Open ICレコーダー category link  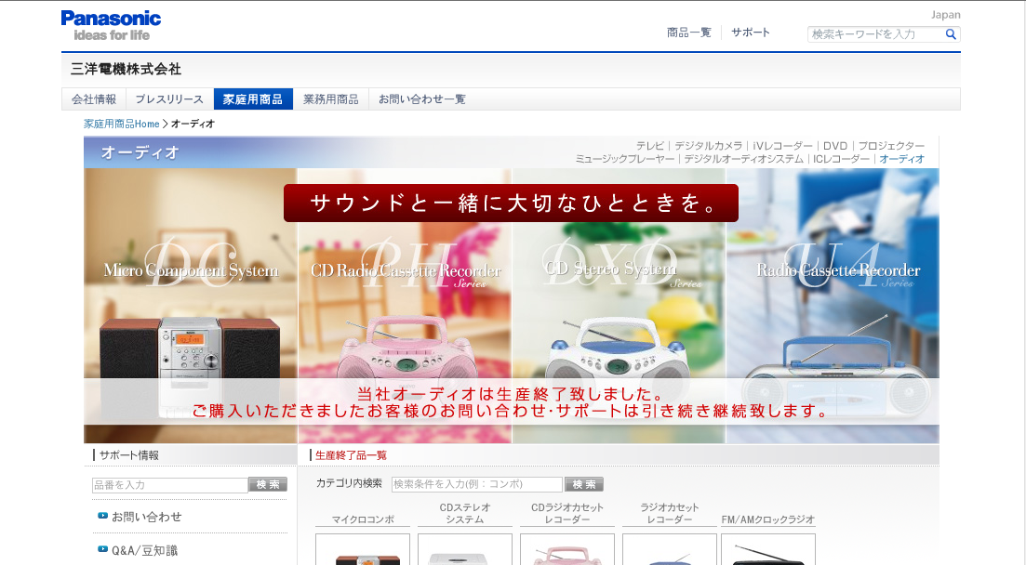(842, 159)
